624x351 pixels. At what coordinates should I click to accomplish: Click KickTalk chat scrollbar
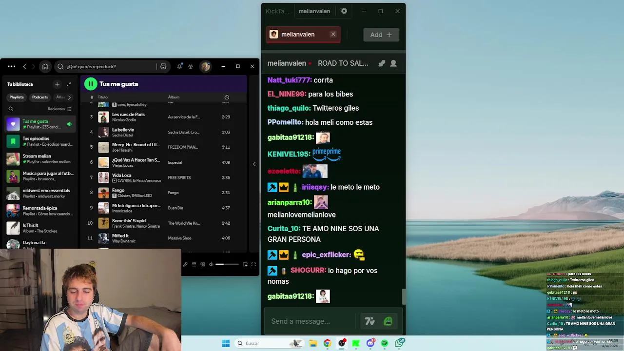[x=403, y=296]
